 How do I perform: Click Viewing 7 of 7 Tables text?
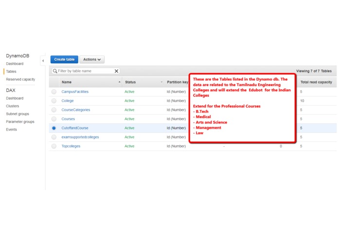click(x=314, y=71)
